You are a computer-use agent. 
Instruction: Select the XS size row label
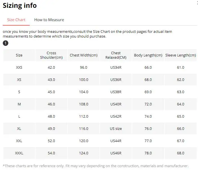pyautogui.click(x=19, y=80)
